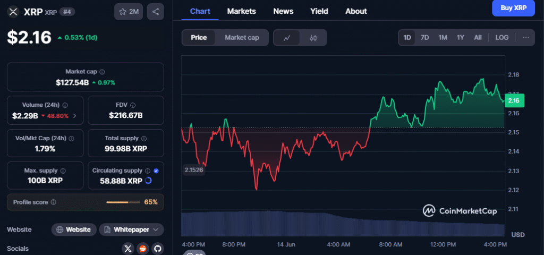Viewport: 544px width, 255px height.
Task: Click the Buy XRP button
Action: click(514, 8)
